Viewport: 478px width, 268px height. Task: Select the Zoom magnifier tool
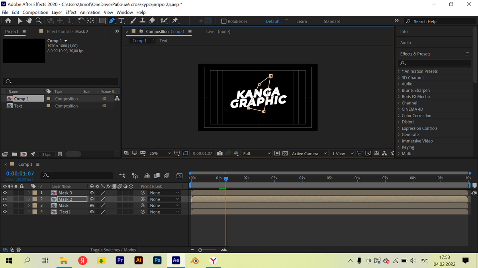pos(39,21)
